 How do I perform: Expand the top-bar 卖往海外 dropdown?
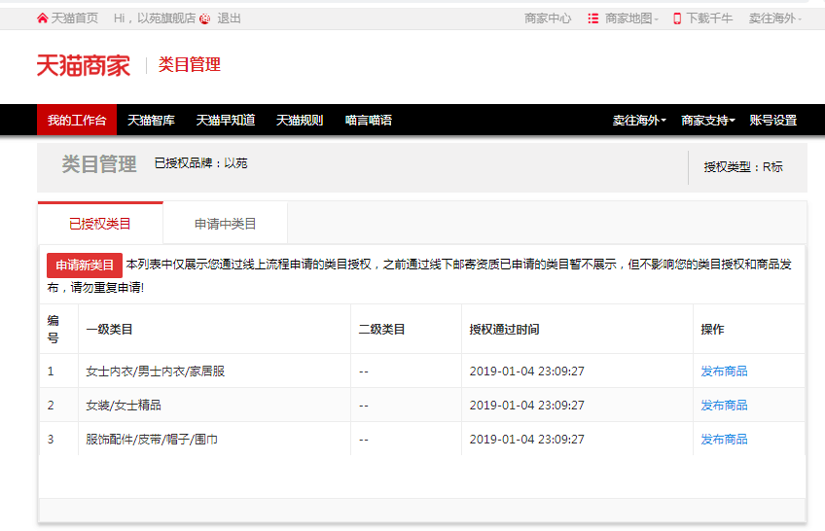pyautogui.click(x=775, y=18)
